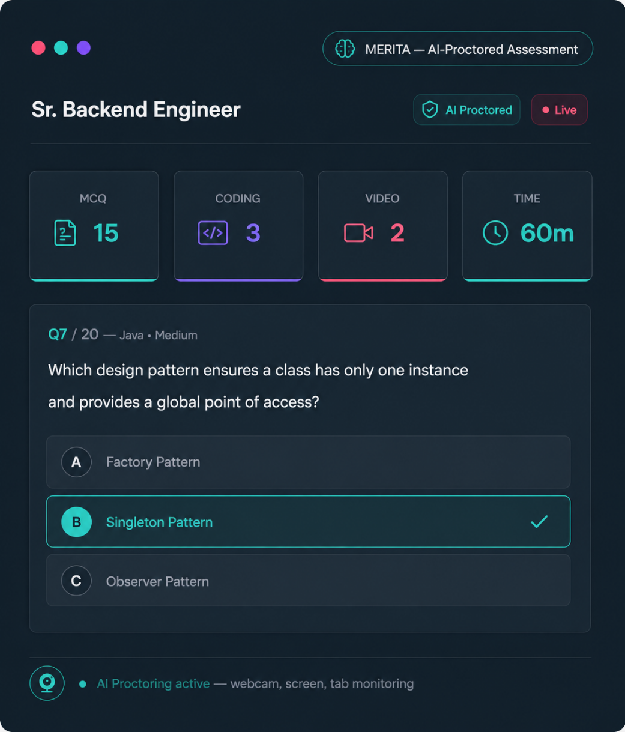Open the TIME card
625x732 pixels.
coord(527,226)
